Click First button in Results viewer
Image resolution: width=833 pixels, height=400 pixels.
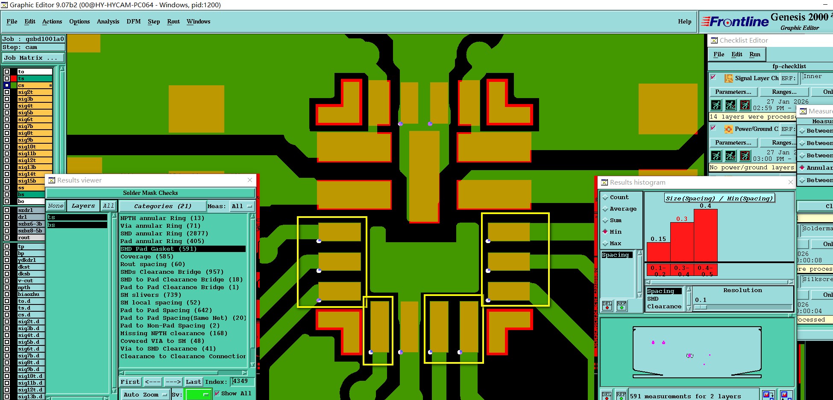tap(130, 382)
